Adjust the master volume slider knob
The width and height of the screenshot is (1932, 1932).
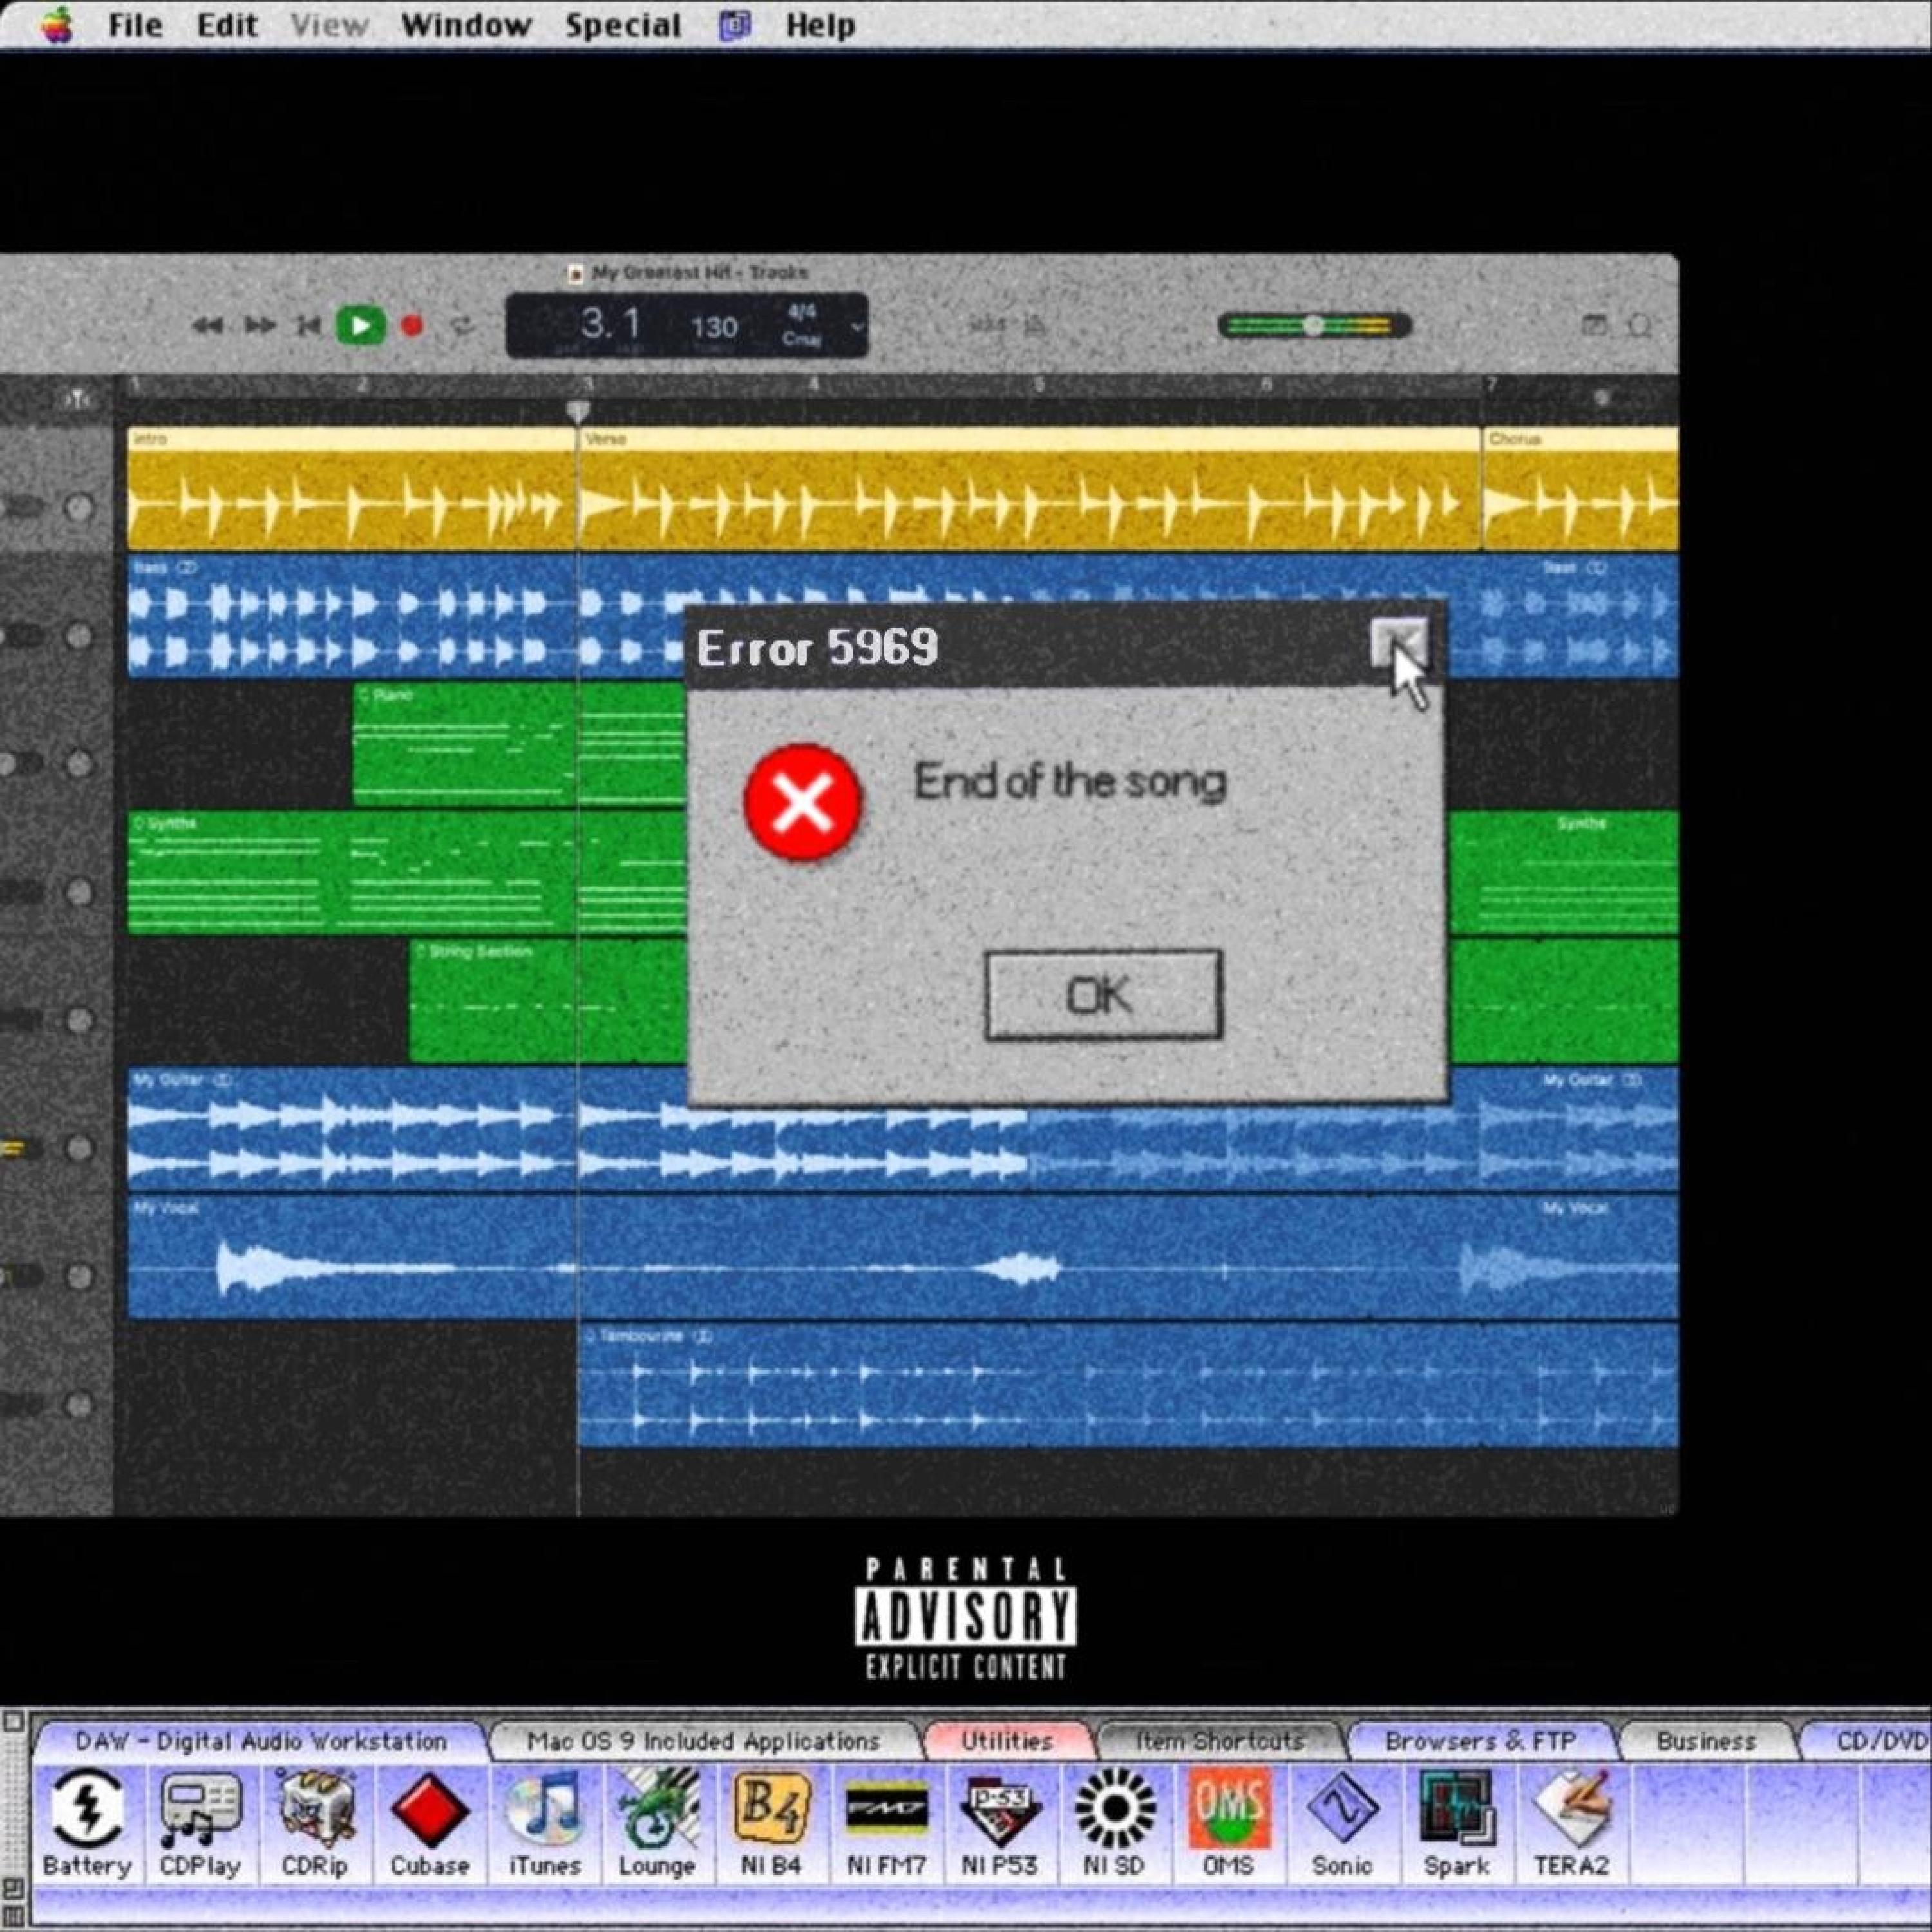point(1313,325)
